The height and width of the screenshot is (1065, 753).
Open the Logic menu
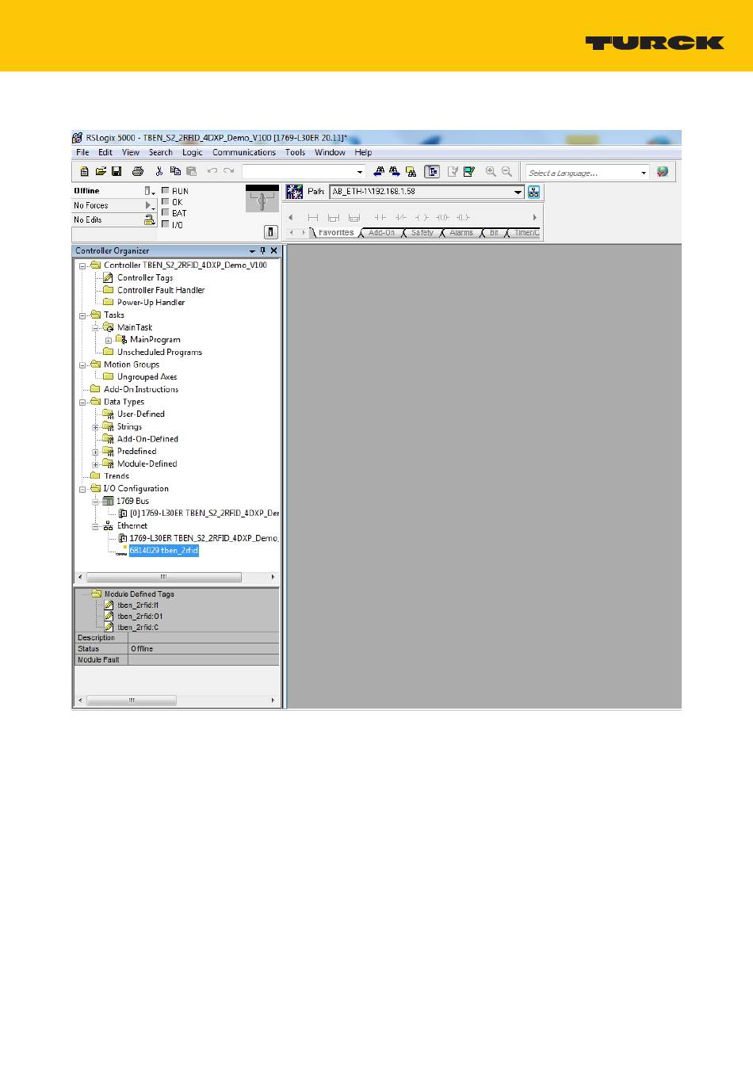click(193, 152)
